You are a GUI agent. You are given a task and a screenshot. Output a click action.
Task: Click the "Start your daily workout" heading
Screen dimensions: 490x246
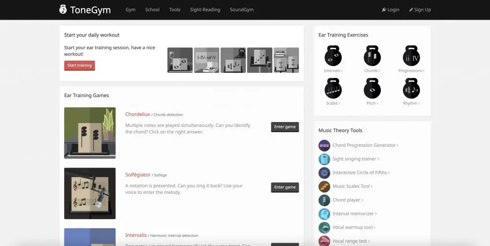pyautogui.click(x=92, y=35)
